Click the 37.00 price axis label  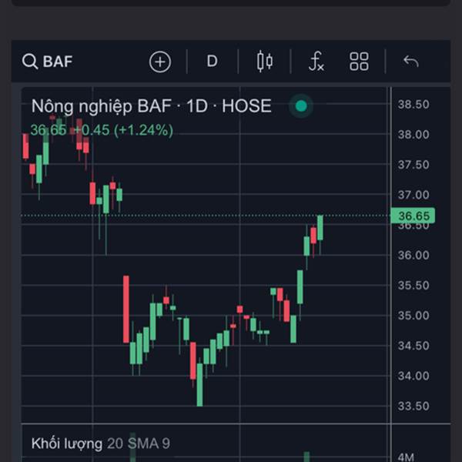pyautogui.click(x=413, y=195)
